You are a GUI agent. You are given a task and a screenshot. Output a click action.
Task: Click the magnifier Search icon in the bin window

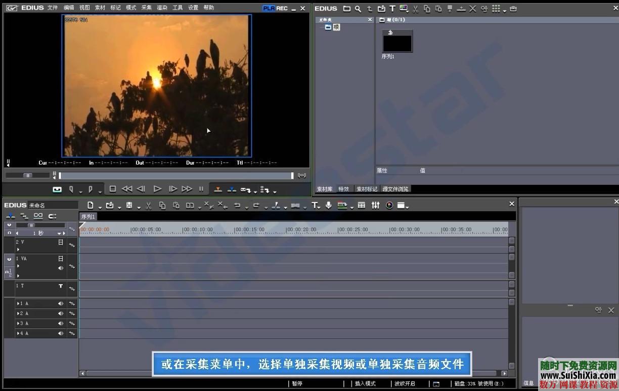click(x=358, y=9)
